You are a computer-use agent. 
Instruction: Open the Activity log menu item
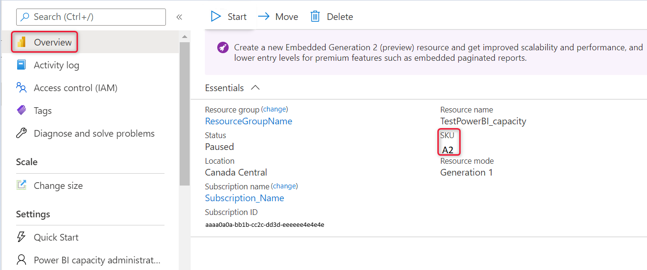click(x=56, y=65)
